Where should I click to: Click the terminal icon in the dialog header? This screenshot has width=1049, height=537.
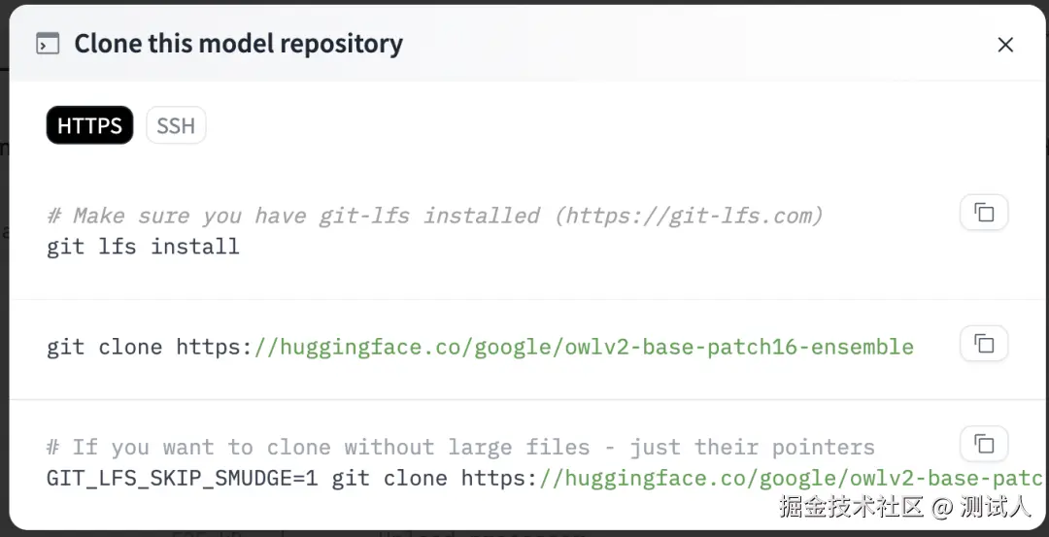47,45
